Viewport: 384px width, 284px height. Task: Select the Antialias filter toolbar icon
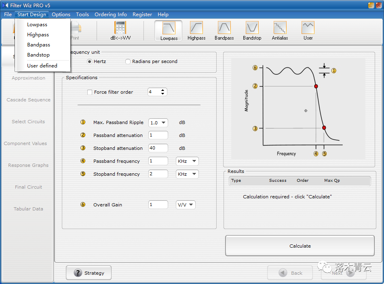[280, 31]
